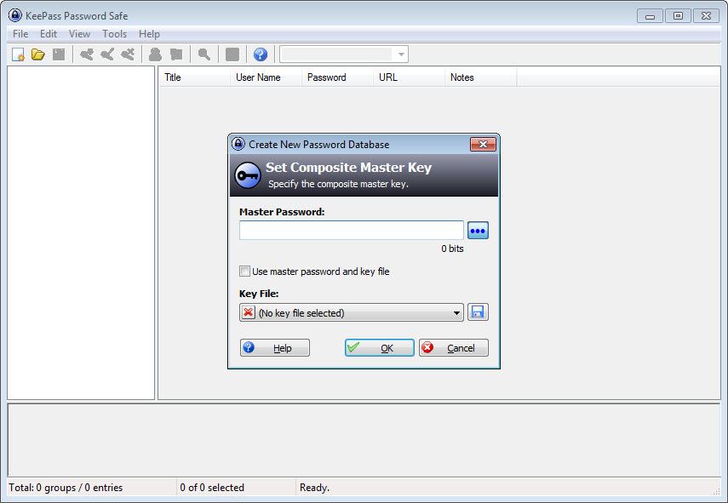Viewport: 728px width, 503px height.
Task: Open the View menu
Action: click(x=79, y=34)
